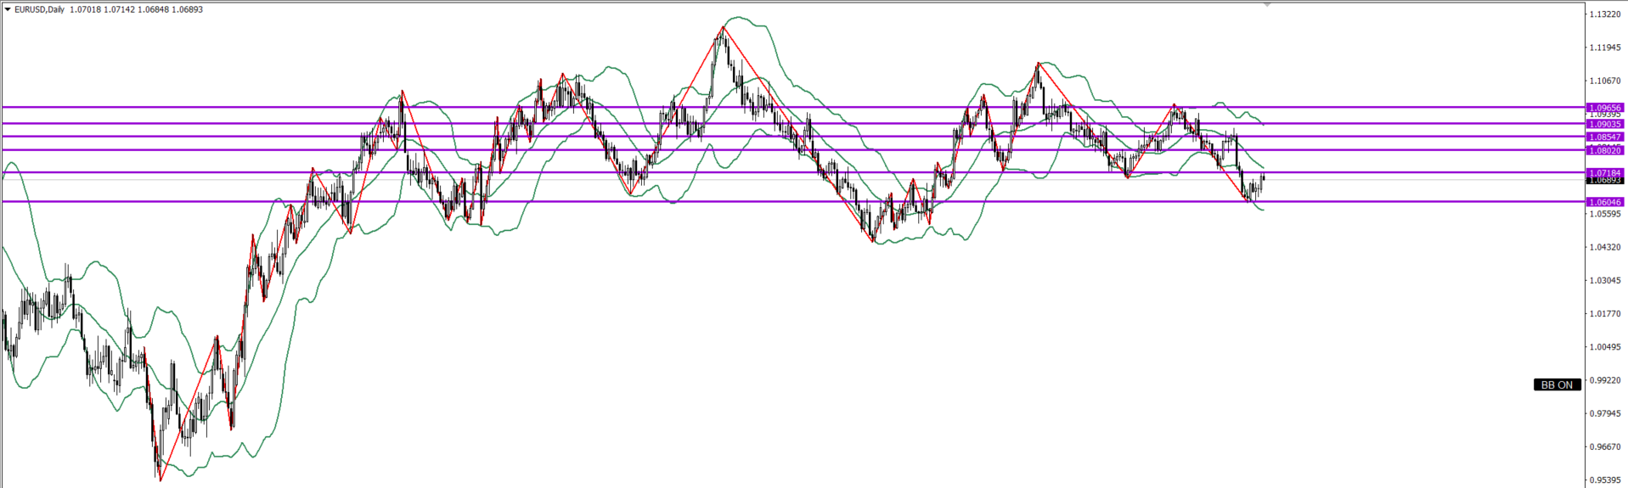The width and height of the screenshot is (1628, 488).
Task: Select the 1.08547 purple price label
Action: [1605, 137]
